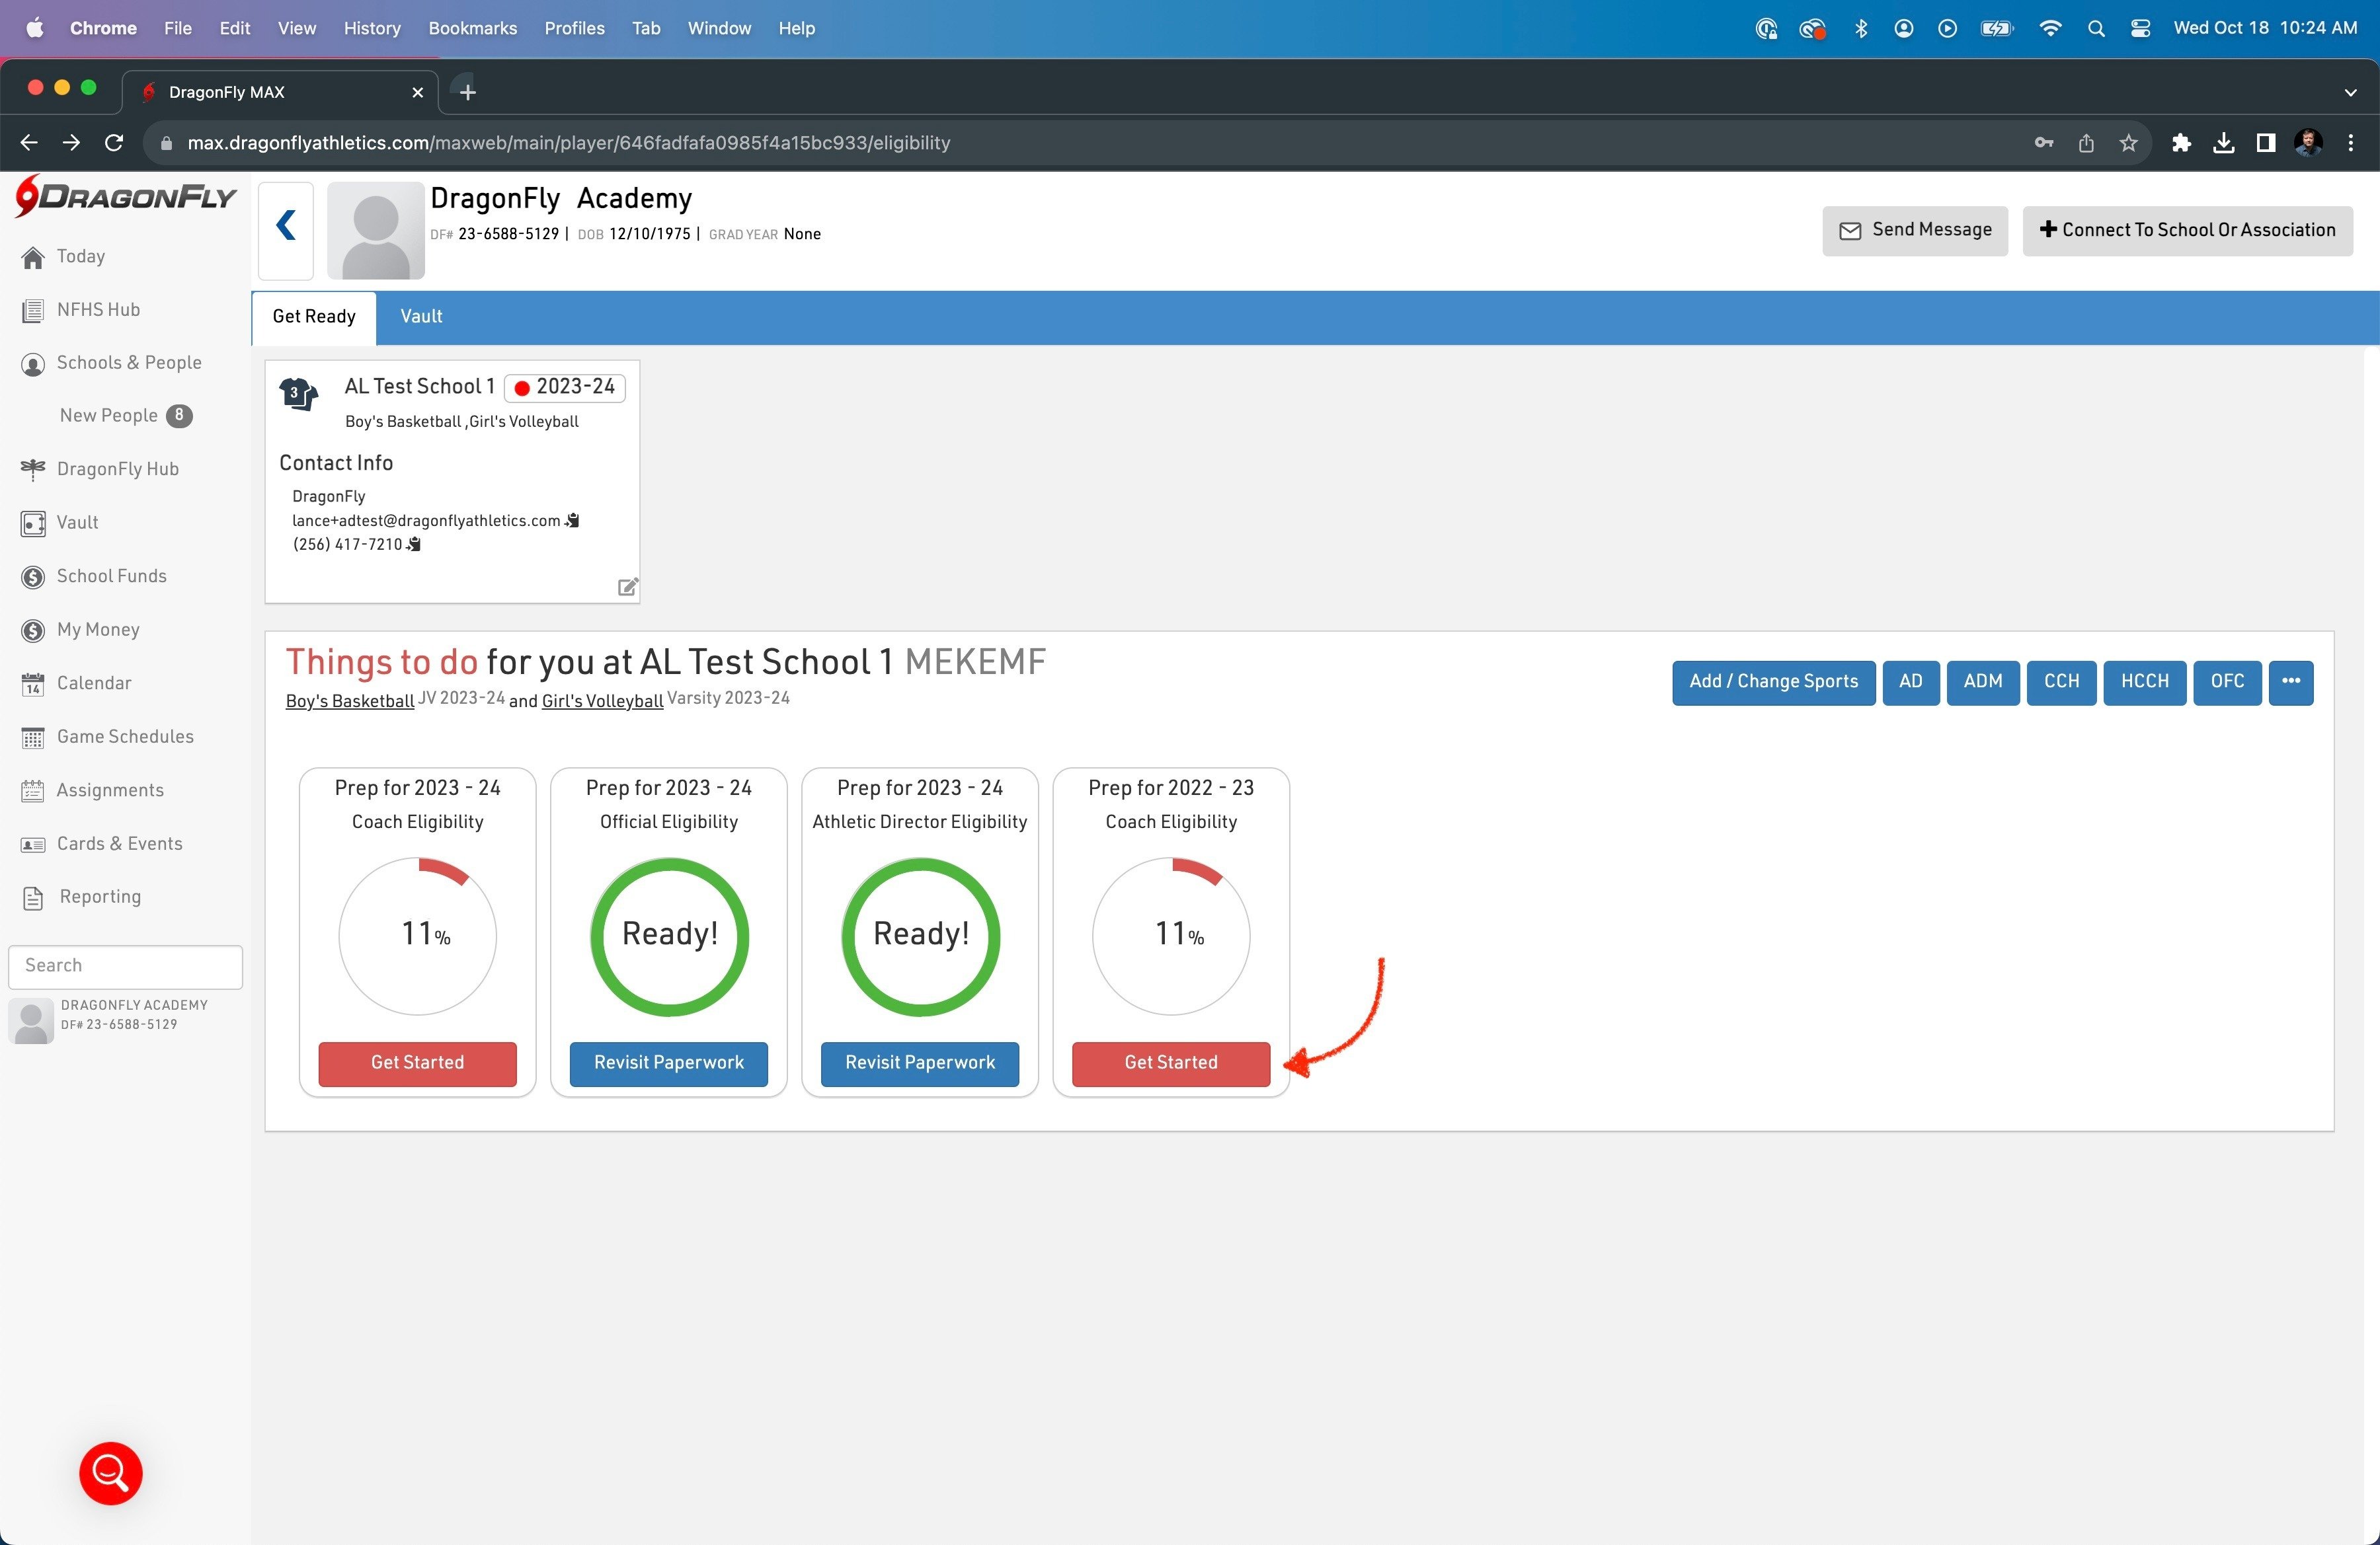Click the Boy's Basketball link
The height and width of the screenshot is (1545, 2380).
[349, 700]
